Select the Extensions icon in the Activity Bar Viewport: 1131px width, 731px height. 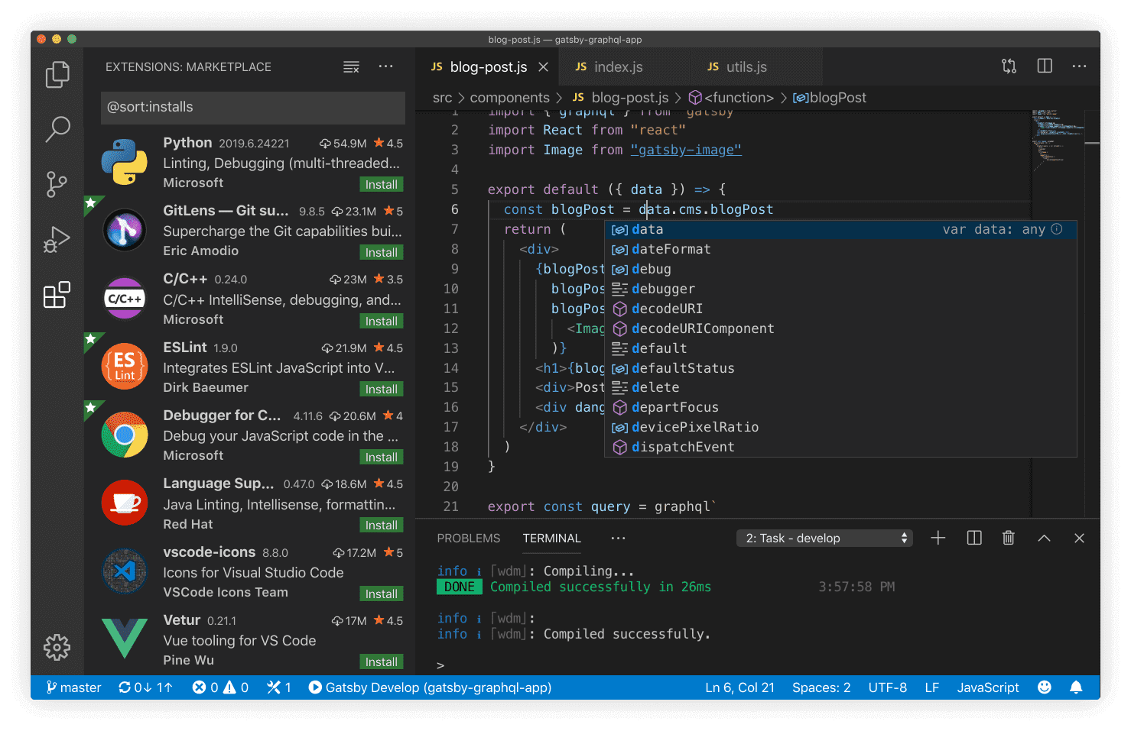57,295
